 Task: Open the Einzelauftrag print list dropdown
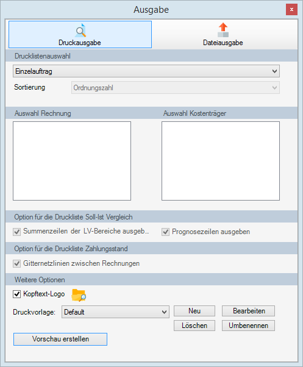[146, 71]
